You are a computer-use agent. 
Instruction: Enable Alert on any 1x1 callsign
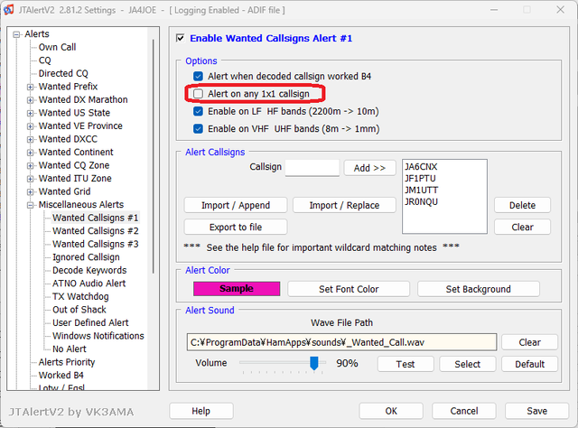pos(199,94)
